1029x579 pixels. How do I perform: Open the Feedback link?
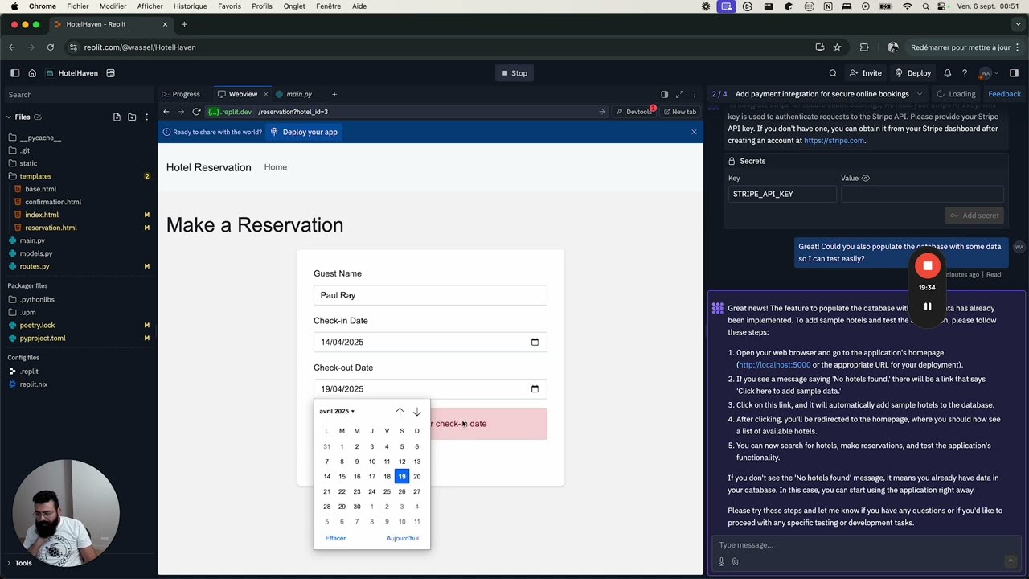click(1004, 94)
